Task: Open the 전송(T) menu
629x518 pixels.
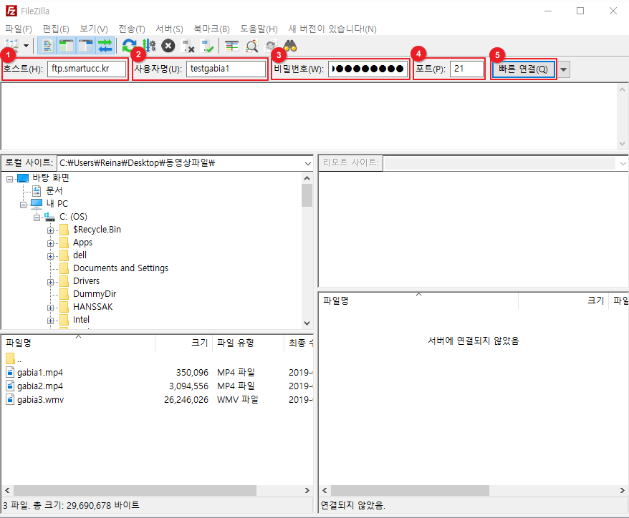Action: (132, 29)
